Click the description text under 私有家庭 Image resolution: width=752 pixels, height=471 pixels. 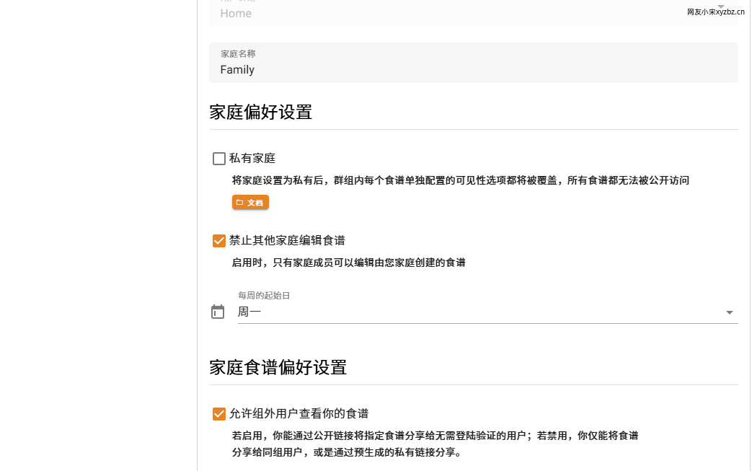coord(460,180)
